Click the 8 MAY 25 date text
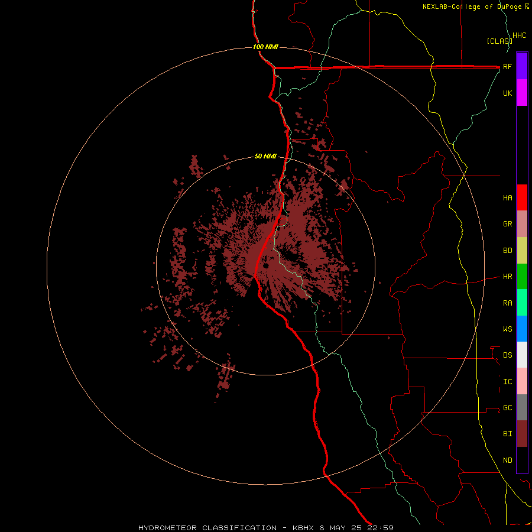The image size is (532, 532). pos(340,528)
